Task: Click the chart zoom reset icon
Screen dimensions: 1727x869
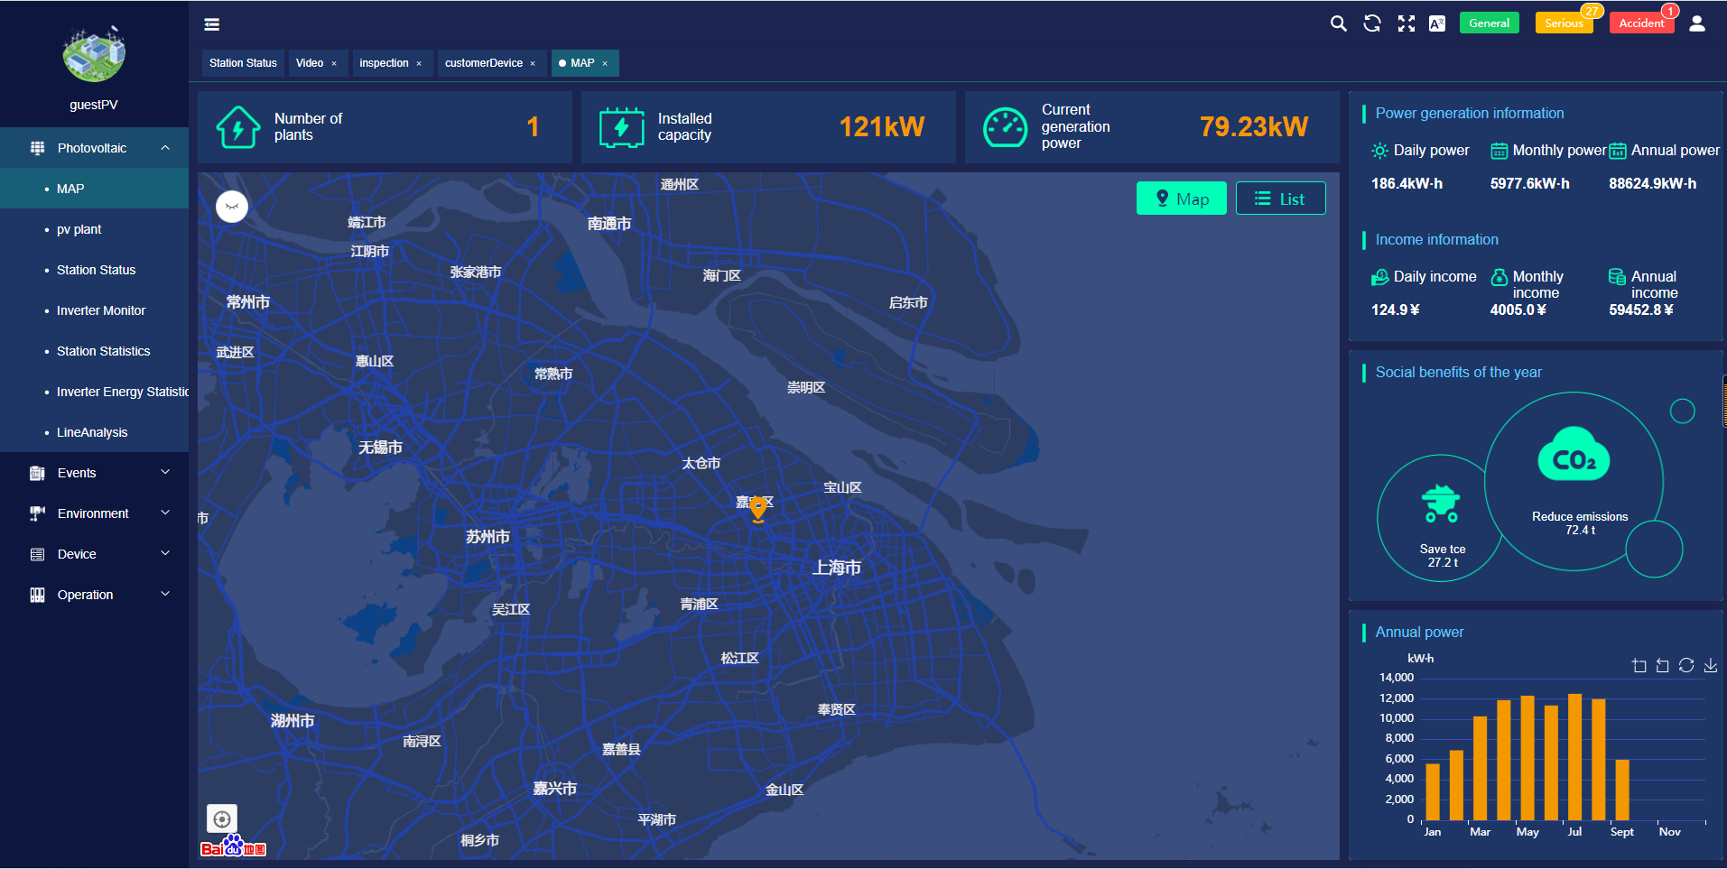Action: (1663, 665)
